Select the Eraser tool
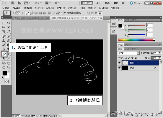 [4, 45]
